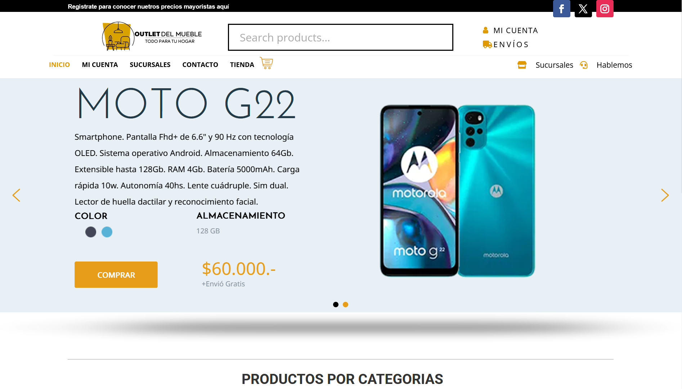This screenshot has width=682, height=389.
Task: Click the user icon beside MI CUENTA
Action: point(485,30)
